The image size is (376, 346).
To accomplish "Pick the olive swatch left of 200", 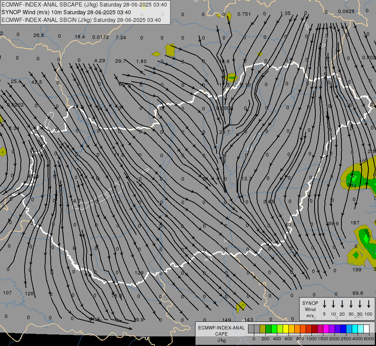I will click(263, 329).
